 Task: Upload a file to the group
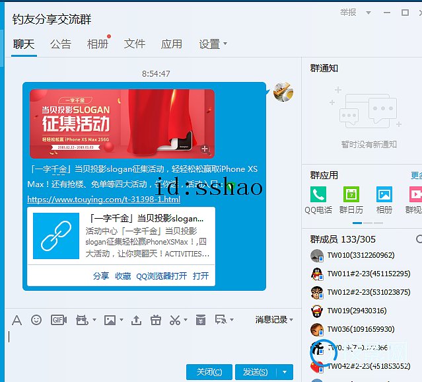click(136, 320)
